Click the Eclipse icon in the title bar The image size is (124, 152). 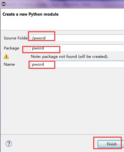tap(3, 4)
